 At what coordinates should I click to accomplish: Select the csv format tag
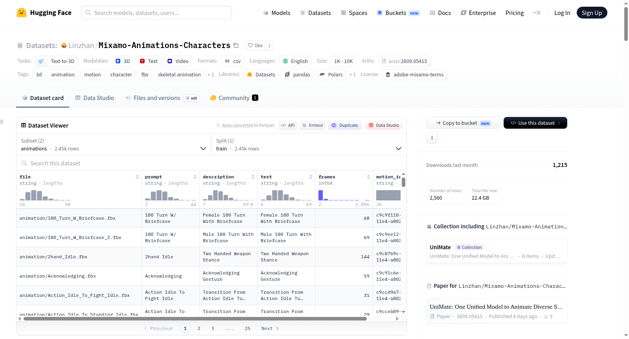pyautogui.click(x=232, y=61)
